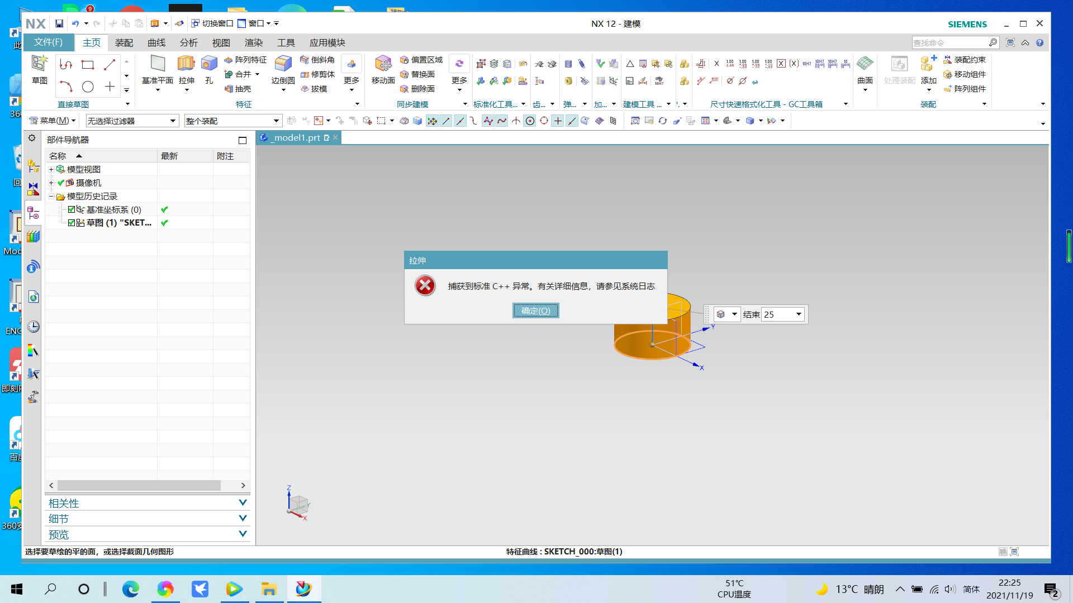The height and width of the screenshot is (603, 1073).
Task: Switch to the View (视图) ribbon tab
Action: [x=221, y=43]
